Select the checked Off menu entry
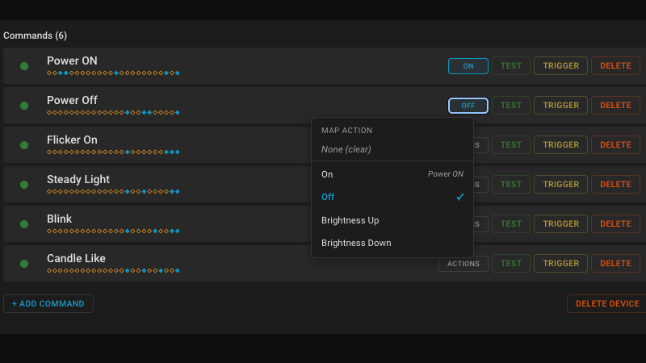Image resolution: width=646 pixels, height=363 pixels. tap(392, 197)
